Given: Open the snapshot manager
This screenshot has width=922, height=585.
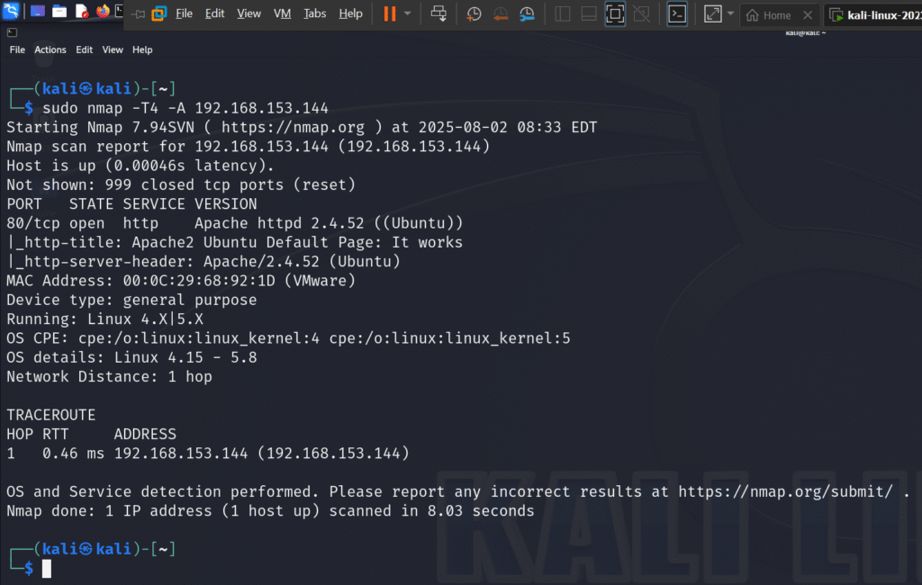Looking at the screenshot, I should pos(527,14).
